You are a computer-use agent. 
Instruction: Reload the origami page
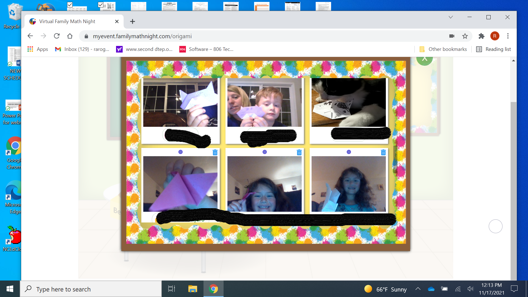coord(57,36)
